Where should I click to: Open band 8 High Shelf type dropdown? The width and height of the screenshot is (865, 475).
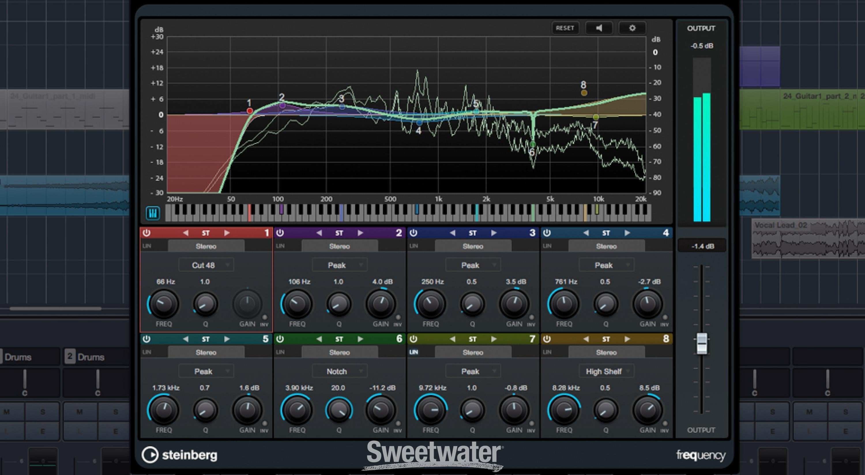coord(606,371)
